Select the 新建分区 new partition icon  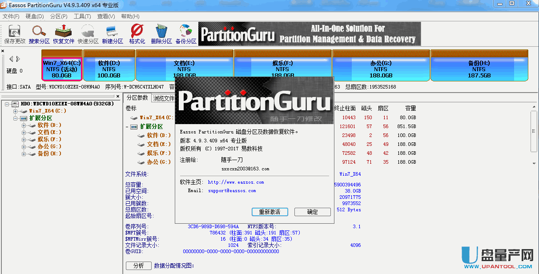pos(112,33)
